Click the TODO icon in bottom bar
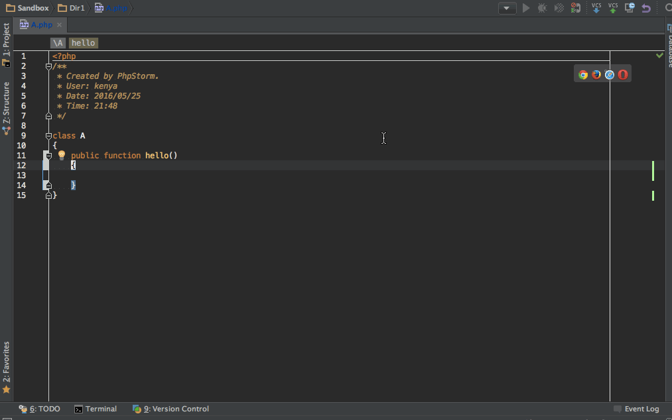This screenshot has width=672, height=420. point(23,409)
